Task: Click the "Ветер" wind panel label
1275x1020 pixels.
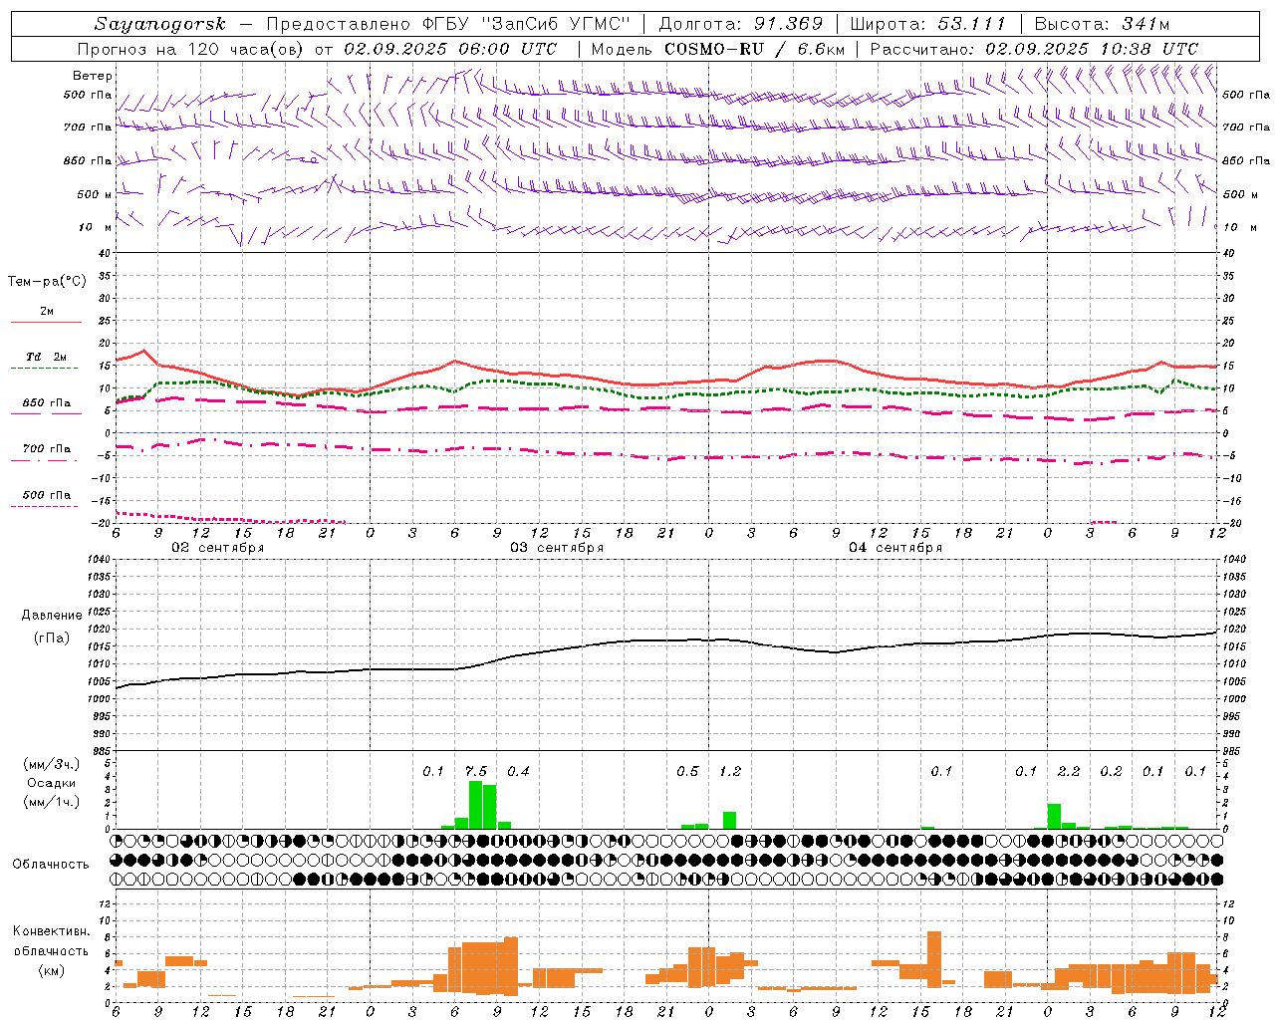Action: pos(93,76)
